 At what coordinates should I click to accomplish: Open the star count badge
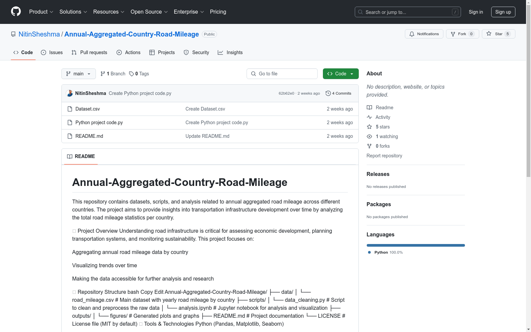point(507,34)
